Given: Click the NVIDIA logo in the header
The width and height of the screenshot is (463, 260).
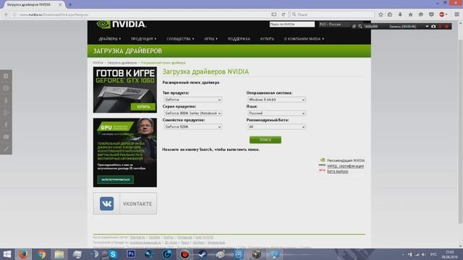Looking at the screenshot, I should click(x=121, y=24).
